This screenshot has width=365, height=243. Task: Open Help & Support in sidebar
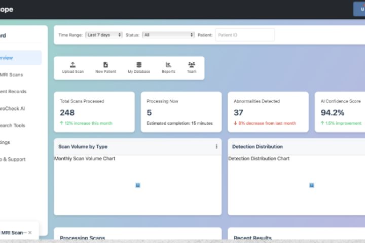[x=13, y=159]
